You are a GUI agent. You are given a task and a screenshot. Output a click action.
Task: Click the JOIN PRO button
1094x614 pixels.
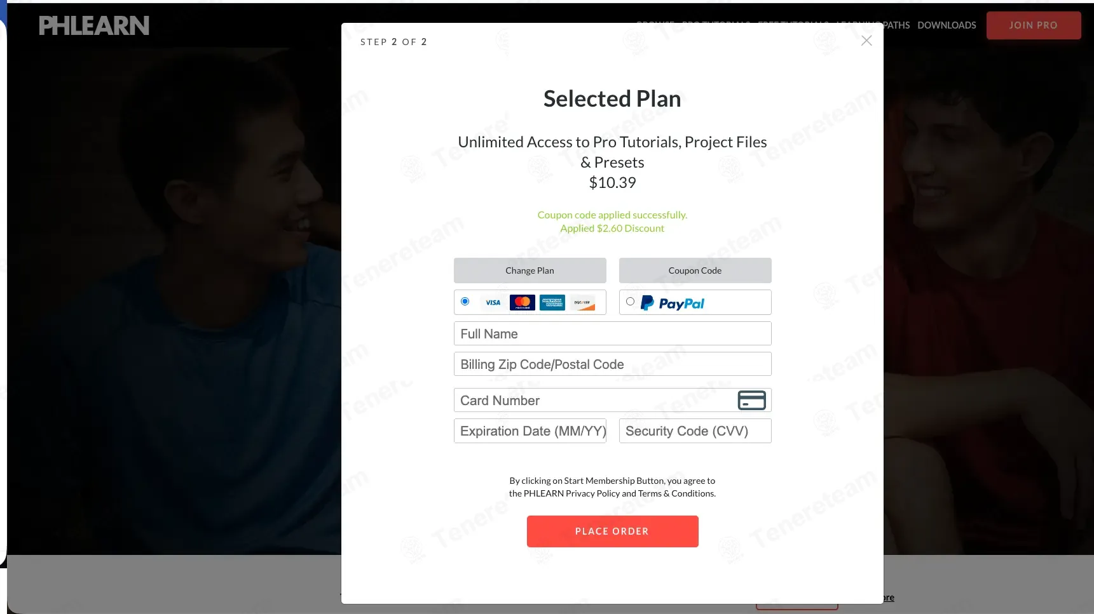coord(1034,25)
